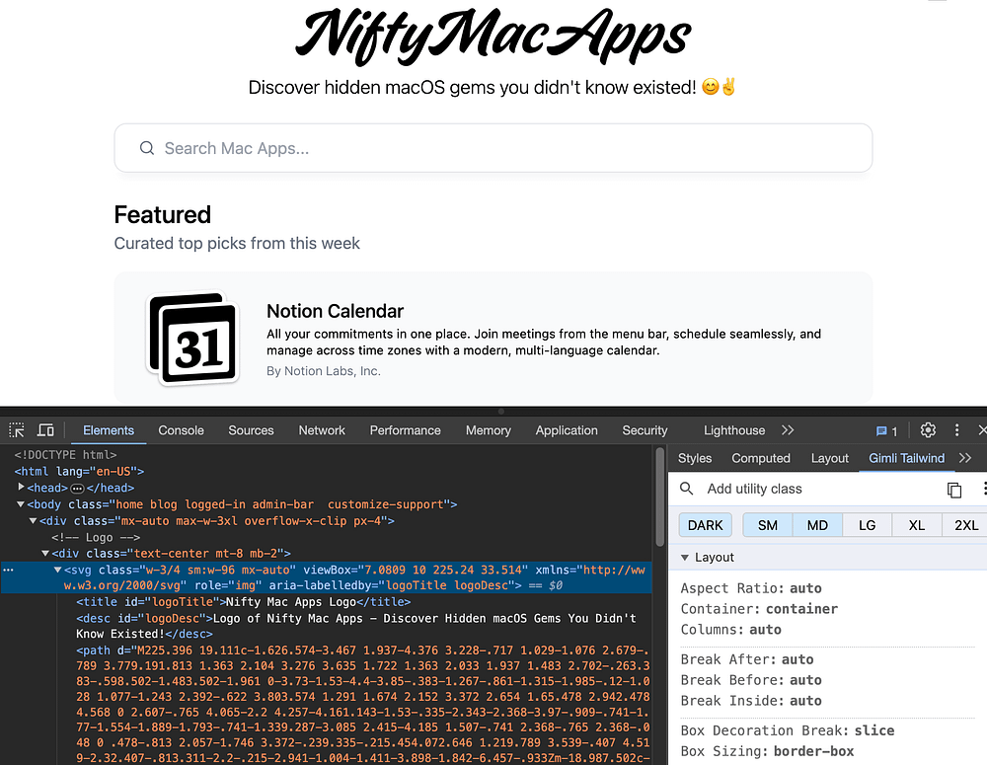Image resolution: width=987 pixels, height=765 pixels.
Task: Collapse the body element node
Action: [x=20, y=504]
